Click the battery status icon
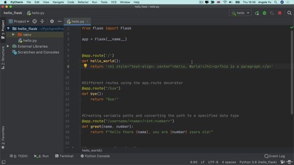The height and width of the screenshot is (165, 294). coord(237,2)
